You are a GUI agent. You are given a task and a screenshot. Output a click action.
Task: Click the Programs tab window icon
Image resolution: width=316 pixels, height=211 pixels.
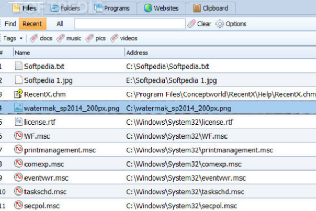tap(98, 9)
